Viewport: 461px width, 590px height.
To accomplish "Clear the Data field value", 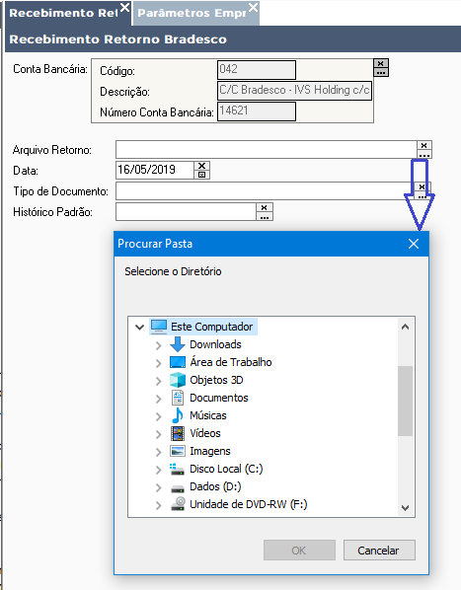I will click(202, 166).
